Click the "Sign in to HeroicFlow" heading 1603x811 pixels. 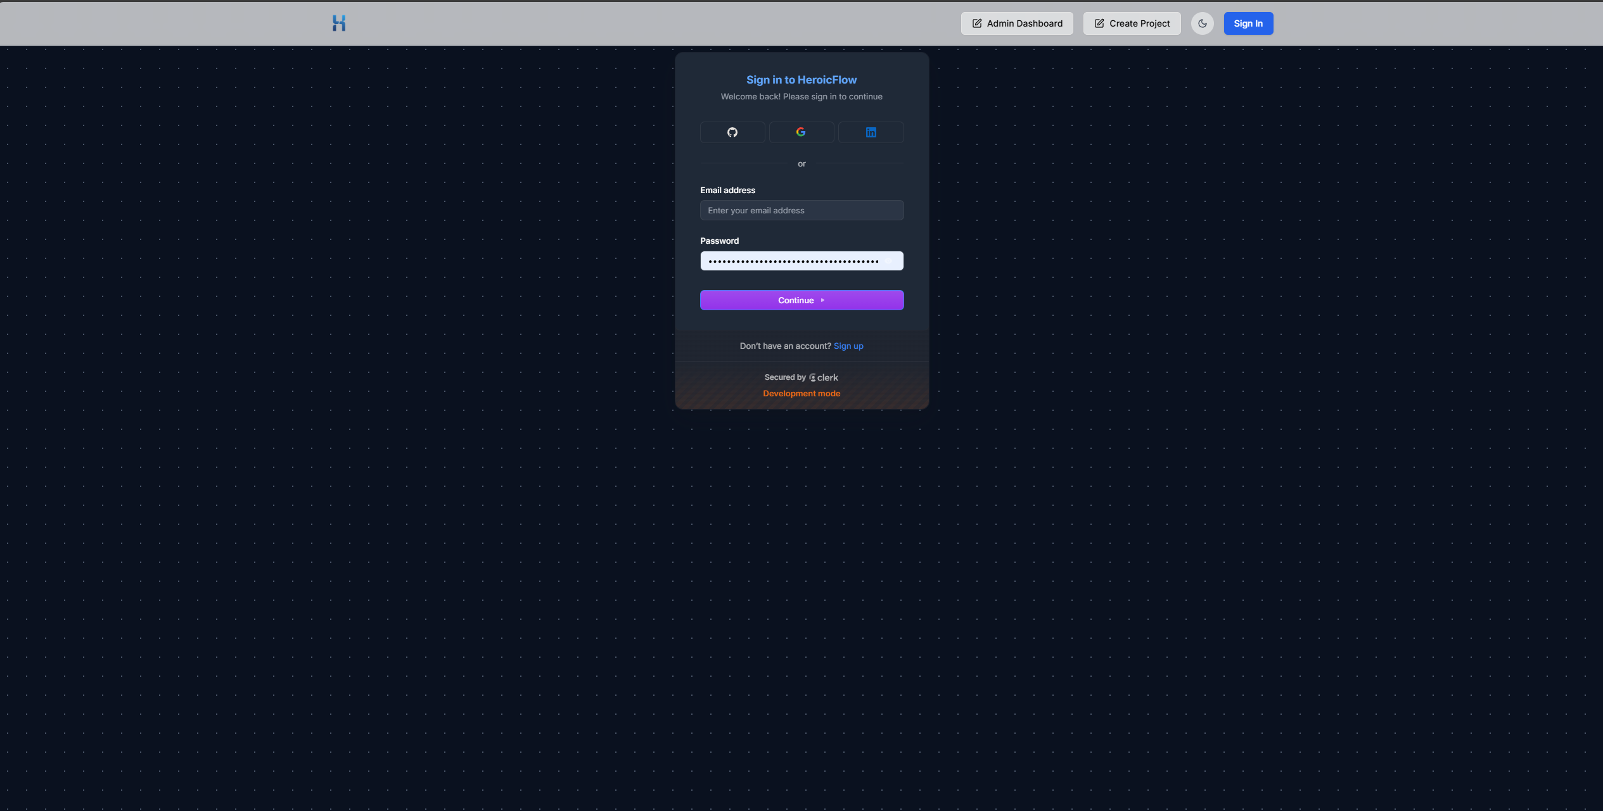(801, 80)
